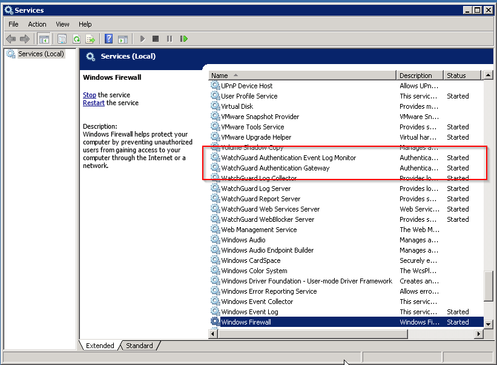Switch to the Extended tab
Image resolution: width=497 pixels, height=365 pixels.
pyautogui.click(x=100, y=346)
